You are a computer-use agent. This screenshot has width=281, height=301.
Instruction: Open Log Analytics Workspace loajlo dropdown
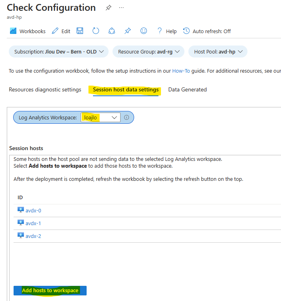pyautogui.click(x=100, y=117)
